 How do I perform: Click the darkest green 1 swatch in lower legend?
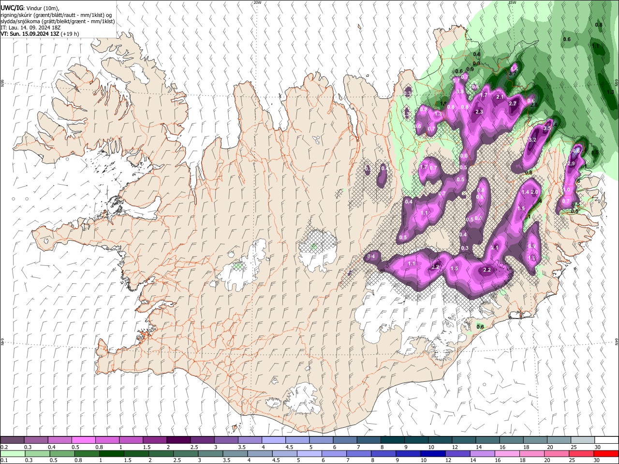[x=112, y=454]
